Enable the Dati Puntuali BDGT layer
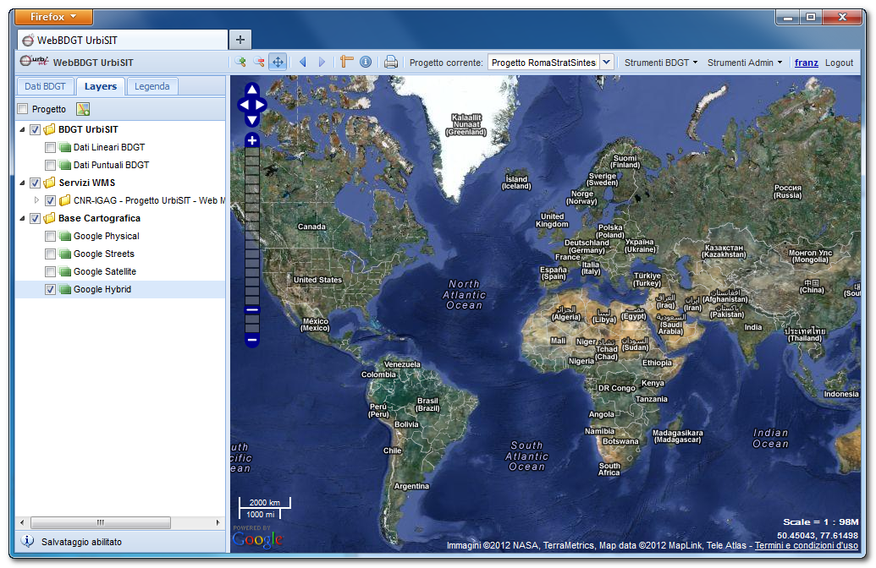This screenshot has height=568, width=876. 50,166
